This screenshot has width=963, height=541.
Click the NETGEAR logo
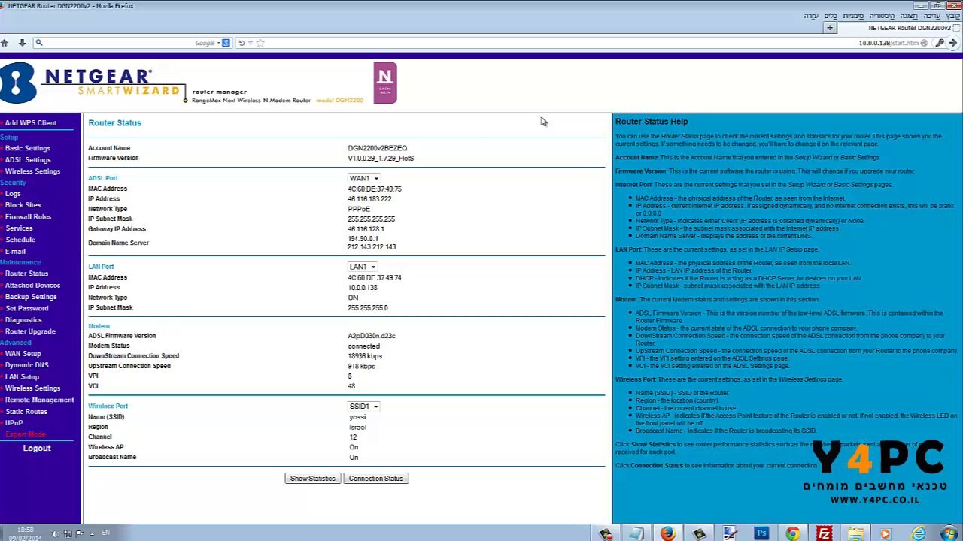tap(92, 83)
